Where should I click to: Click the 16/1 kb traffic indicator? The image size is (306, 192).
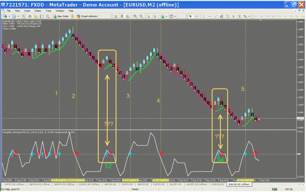[x=289, y=189]
